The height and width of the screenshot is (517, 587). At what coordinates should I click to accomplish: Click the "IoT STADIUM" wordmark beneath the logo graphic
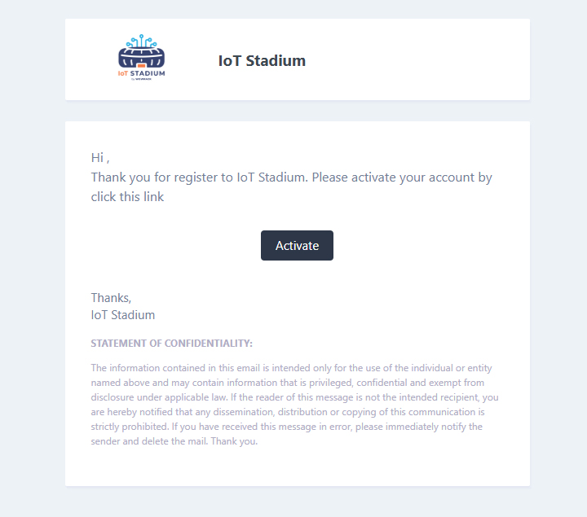click(142, 73)
